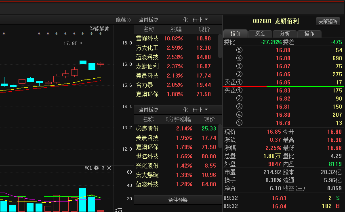
Task: Expand the lower 化工行业 sector dropdown
Action: pyautogui.click(x=196, y=110)
